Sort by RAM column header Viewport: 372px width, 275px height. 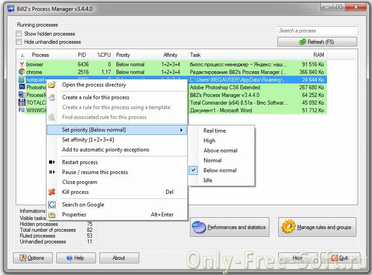tap(308, 55)
